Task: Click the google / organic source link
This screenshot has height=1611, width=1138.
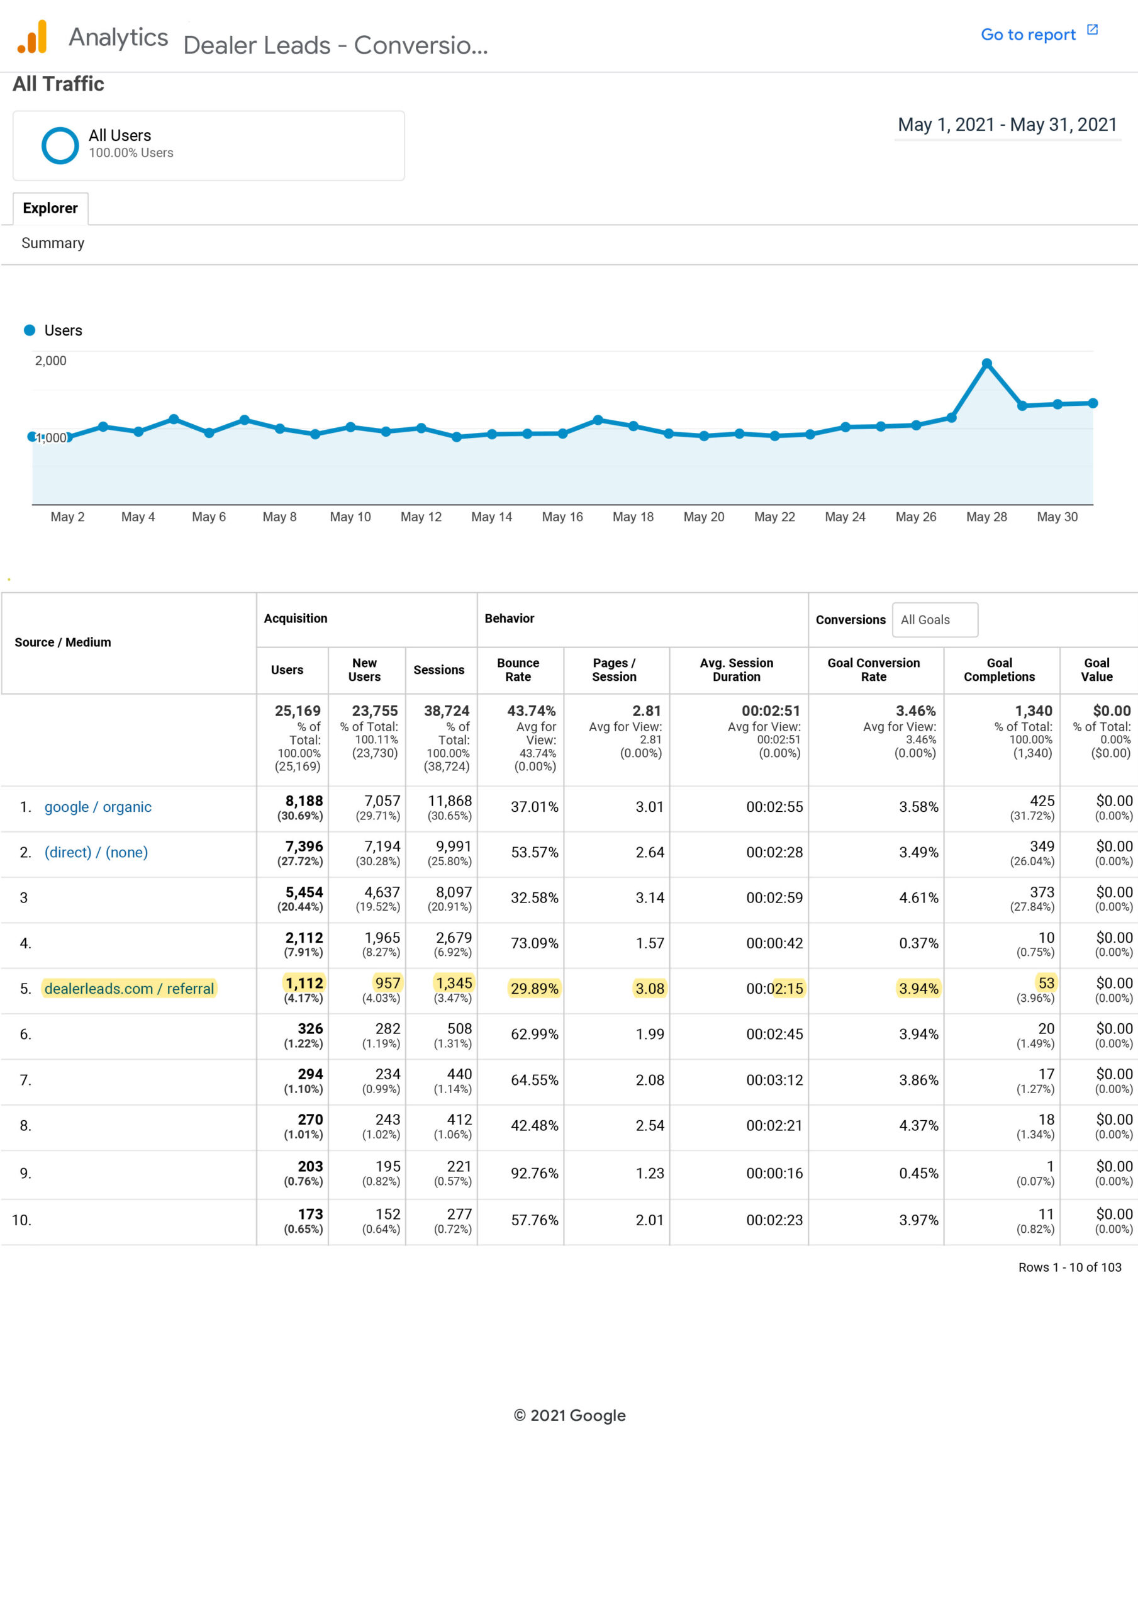Action: pyautogui.click(x=98, y=807)
